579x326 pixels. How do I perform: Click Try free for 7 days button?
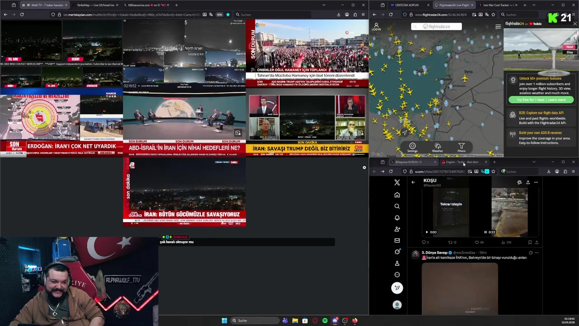[x=541, y=100]
